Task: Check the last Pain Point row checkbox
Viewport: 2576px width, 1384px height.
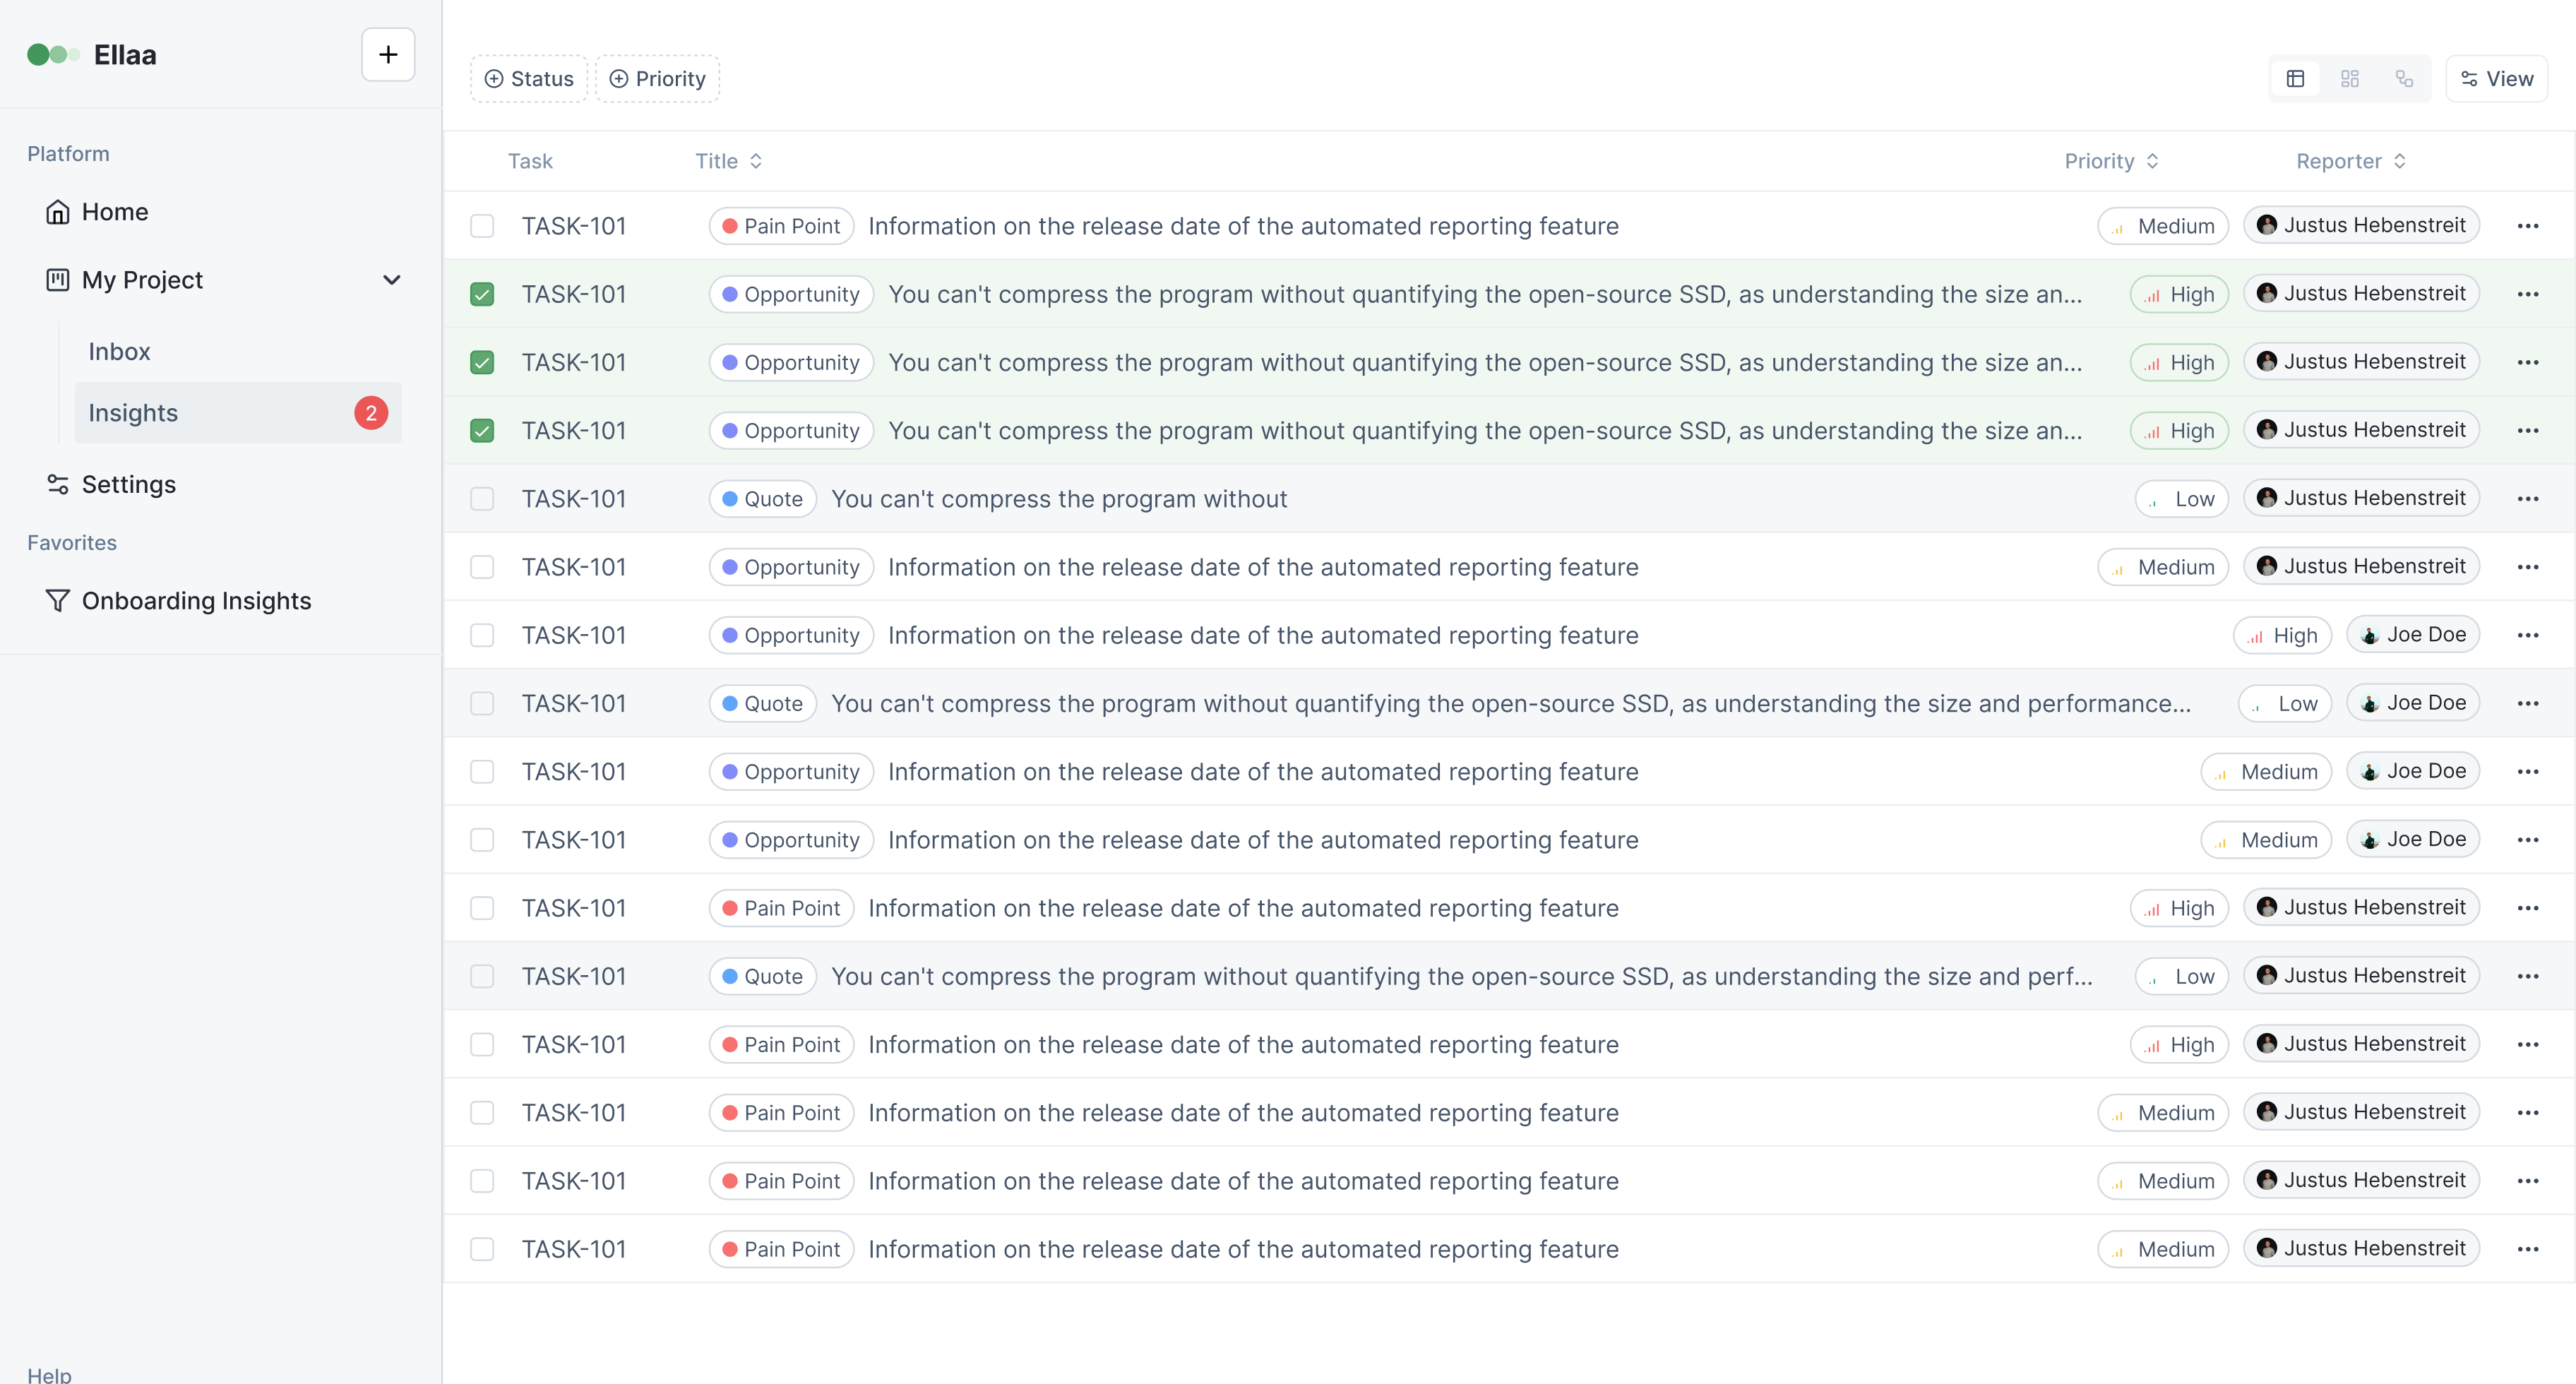Action: coord(482,1249)
